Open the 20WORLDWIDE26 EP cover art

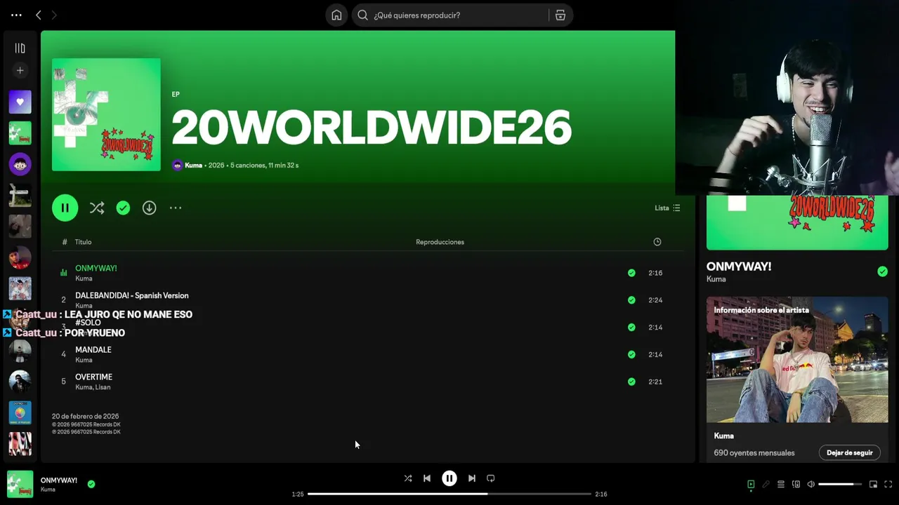[x=106, y=114]
